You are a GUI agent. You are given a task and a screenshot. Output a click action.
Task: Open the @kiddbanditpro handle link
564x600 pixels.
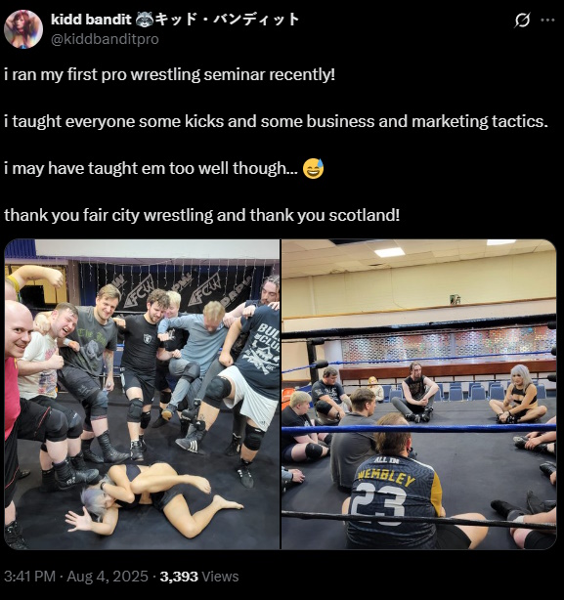(105, 39)
